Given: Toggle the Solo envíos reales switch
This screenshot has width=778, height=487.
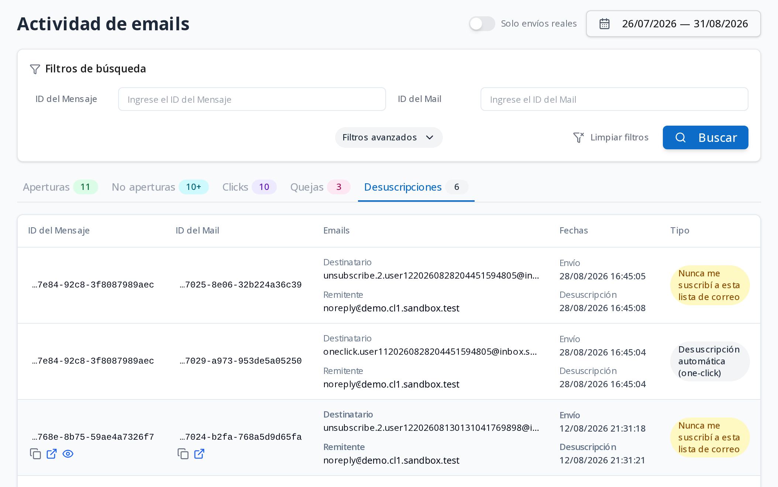Looking at the screenshot, I should (482, 24).
